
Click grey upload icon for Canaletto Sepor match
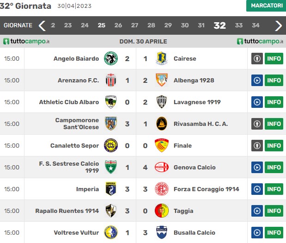257,146
